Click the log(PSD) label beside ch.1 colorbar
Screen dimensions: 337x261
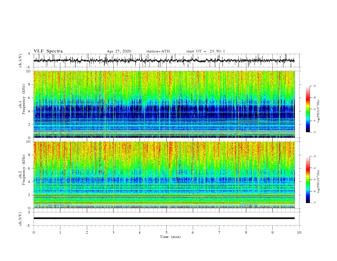pyautogui.click(x=319, y=111)
